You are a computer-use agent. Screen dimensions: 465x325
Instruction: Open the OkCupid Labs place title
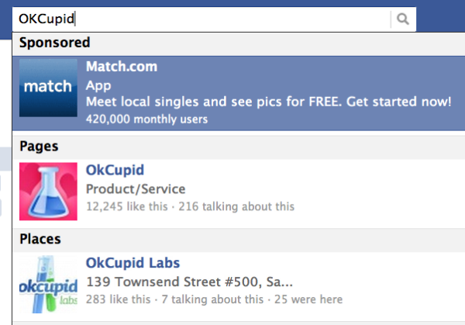tap(133, 263)
